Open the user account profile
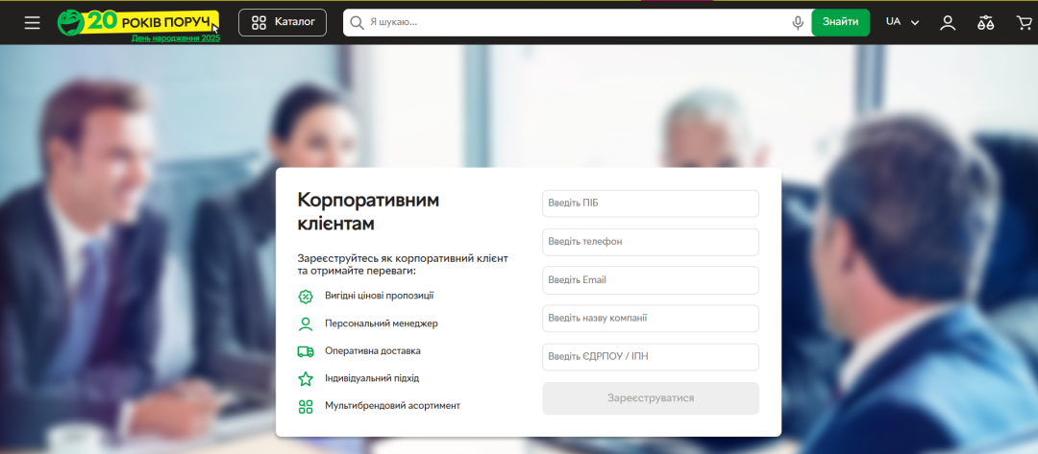This screenshot has height=454, width=1038. pos(948,22)
